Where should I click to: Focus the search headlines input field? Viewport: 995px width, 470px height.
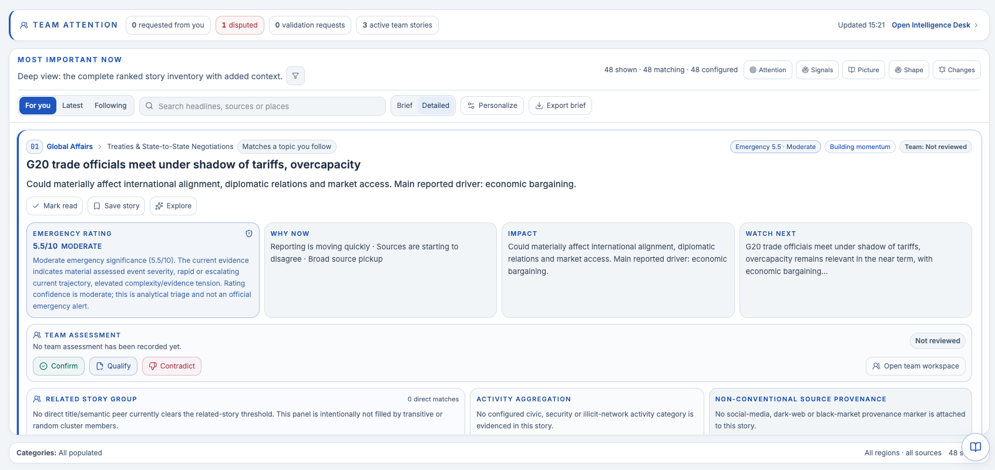(263, 106)
